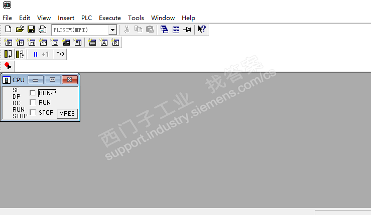
Task: Open the PLCSIM(MPI) connection dropdown
Action: click(x=112, y=30)
